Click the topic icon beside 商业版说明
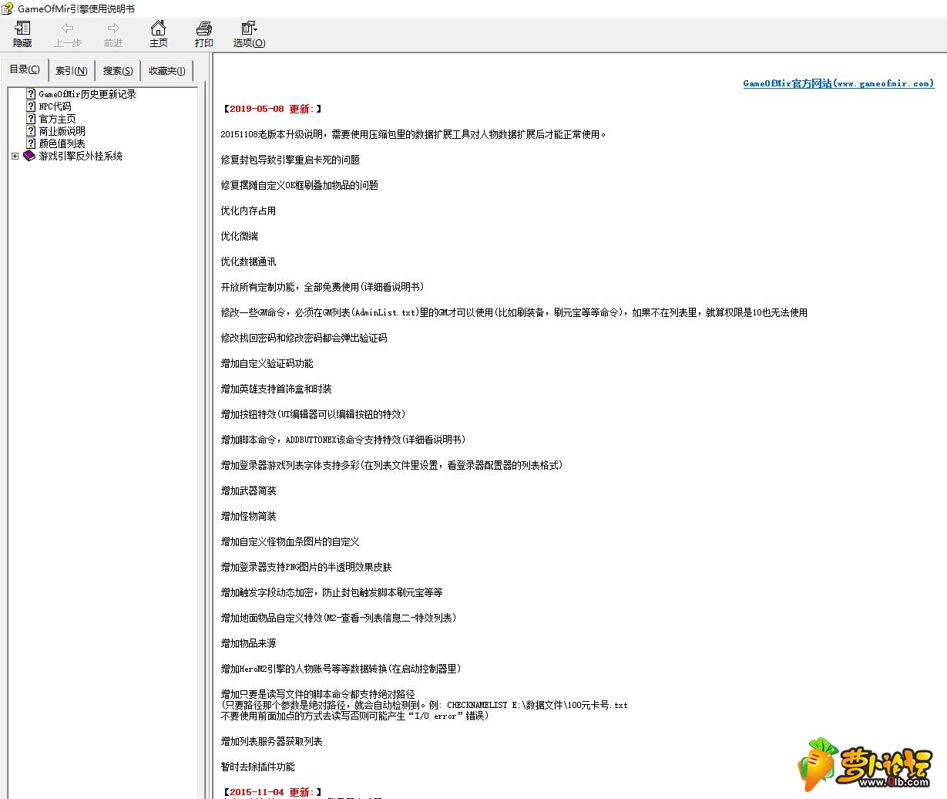This screenshot has width=947, height=799. click(x=31, y=131)
